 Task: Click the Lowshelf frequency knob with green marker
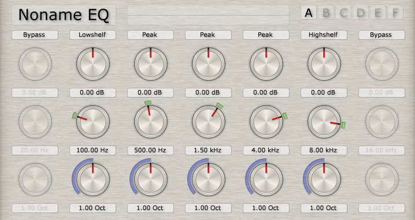pos(93,122)
